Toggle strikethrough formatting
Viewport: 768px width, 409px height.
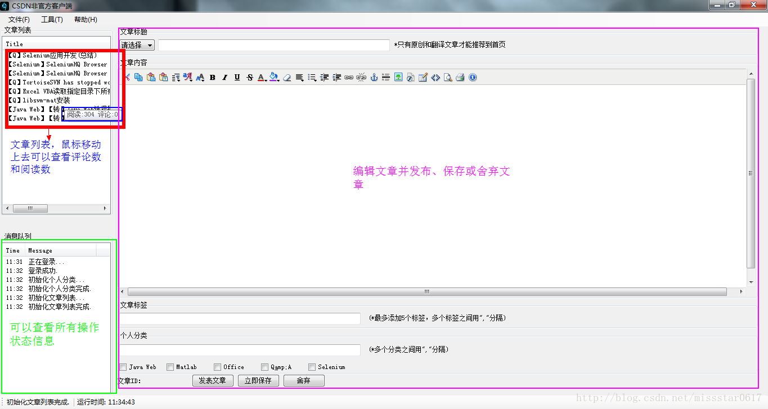[x=250, y=77]
